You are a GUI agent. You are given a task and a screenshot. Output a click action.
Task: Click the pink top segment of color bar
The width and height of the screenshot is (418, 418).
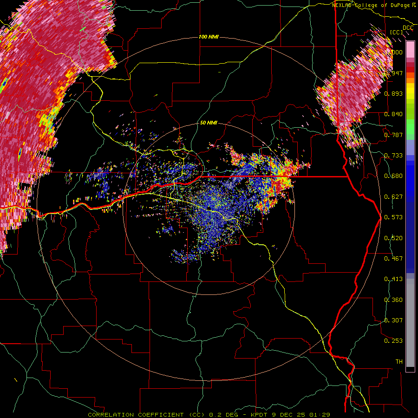[x=410, y=49]
